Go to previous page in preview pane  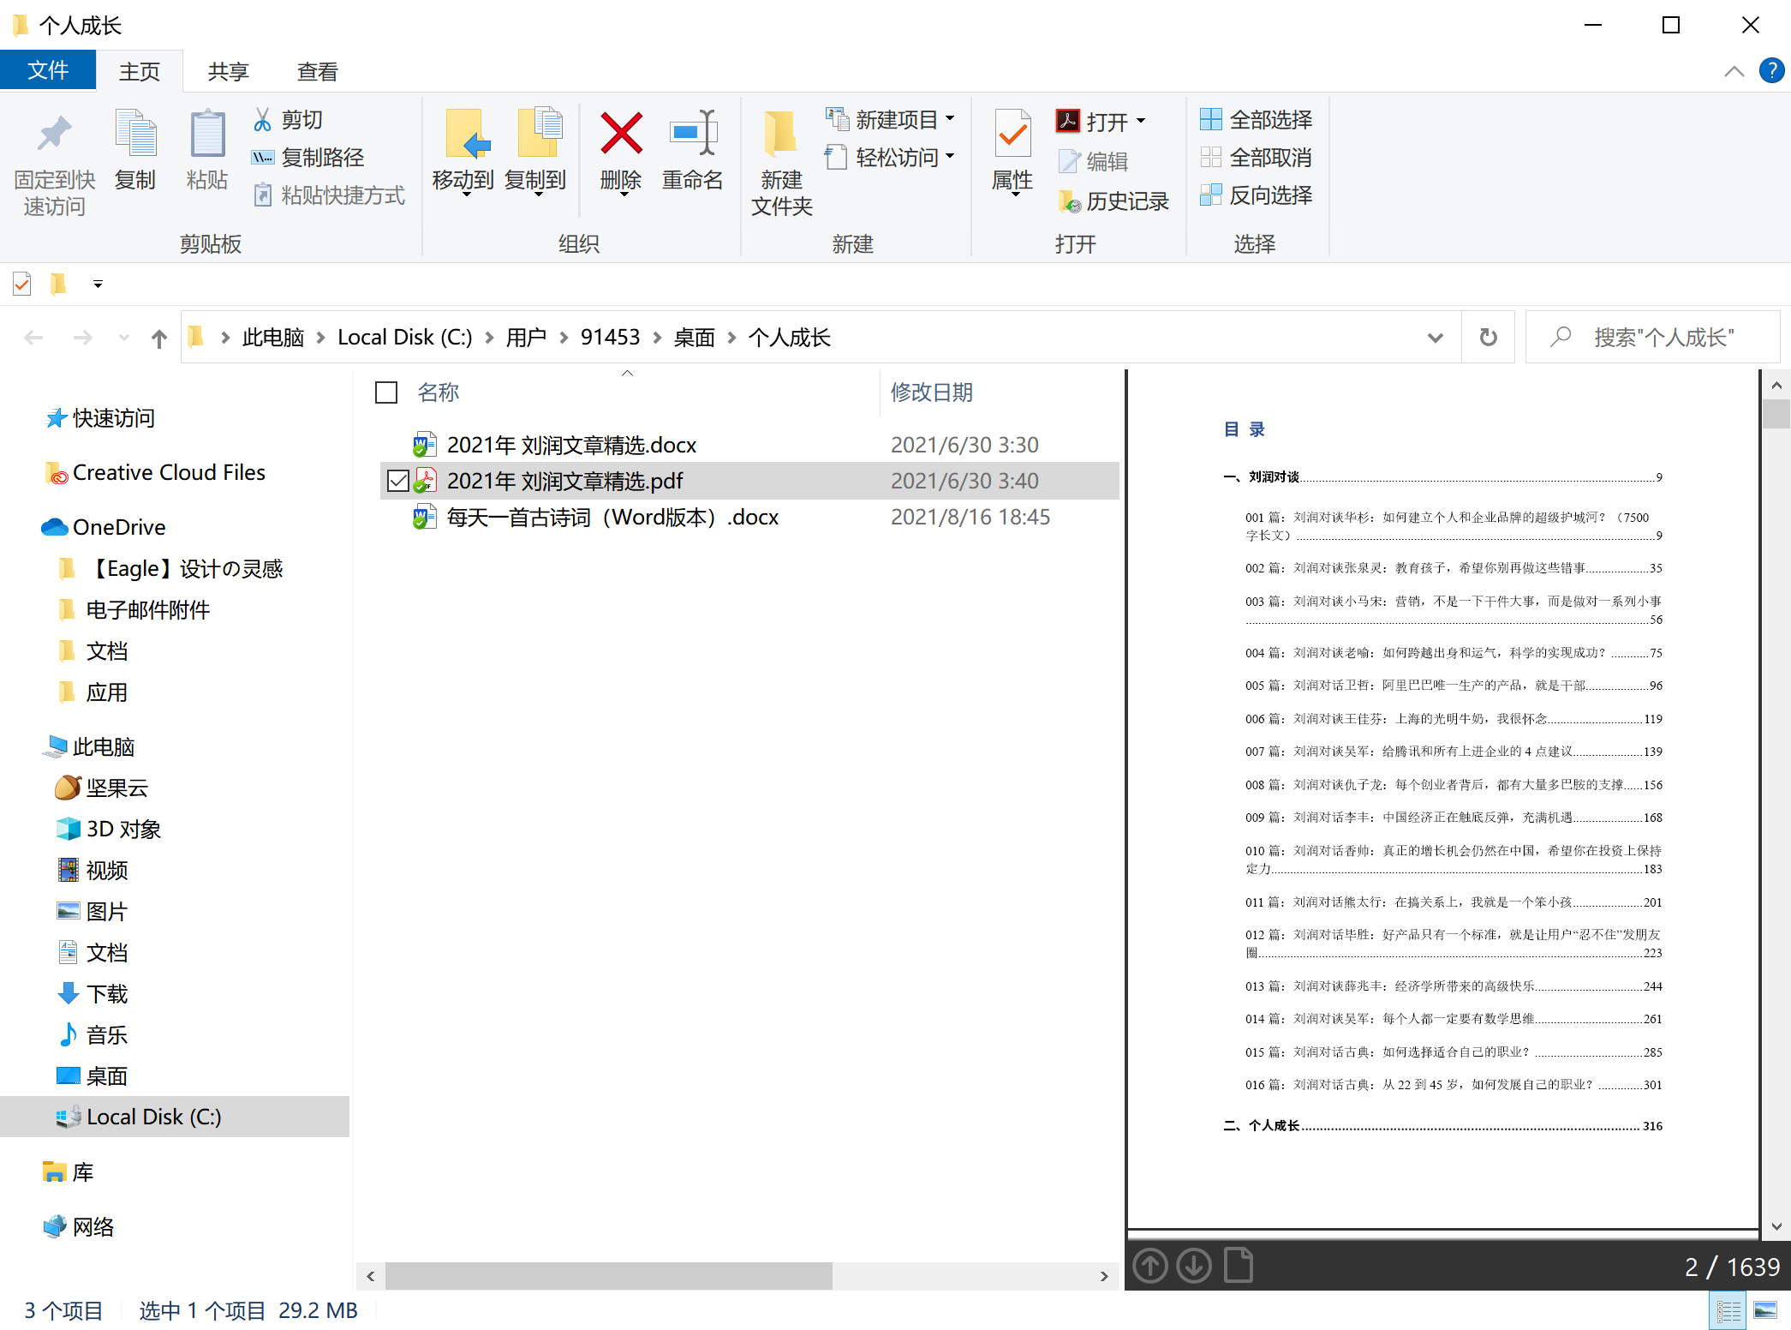click(x=1150, y=1265)
